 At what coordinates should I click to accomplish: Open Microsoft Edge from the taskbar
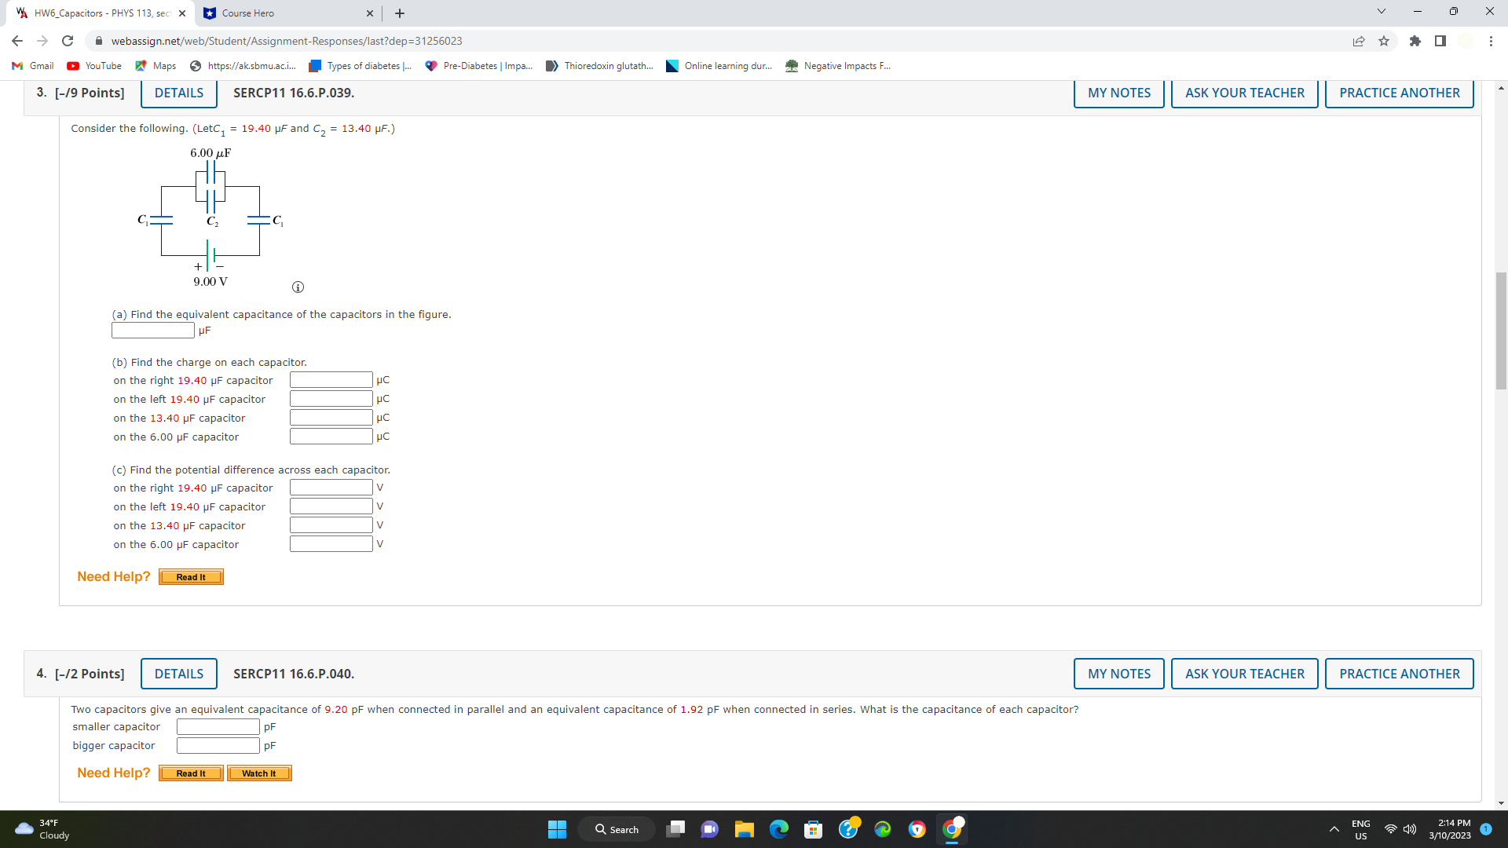tap(779, 829)
